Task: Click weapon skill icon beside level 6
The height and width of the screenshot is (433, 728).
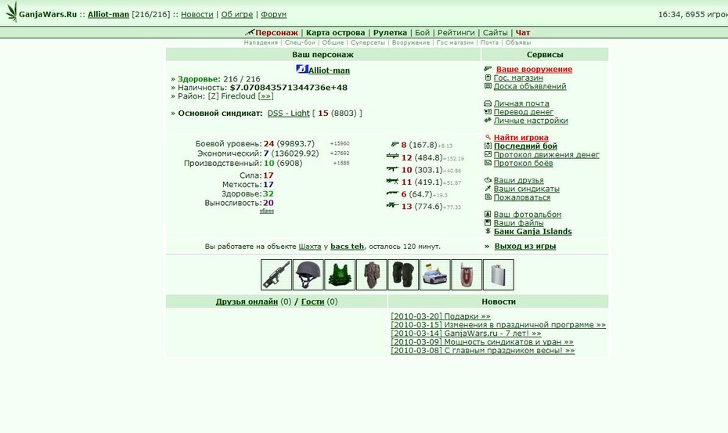Action: pos(393,193)
